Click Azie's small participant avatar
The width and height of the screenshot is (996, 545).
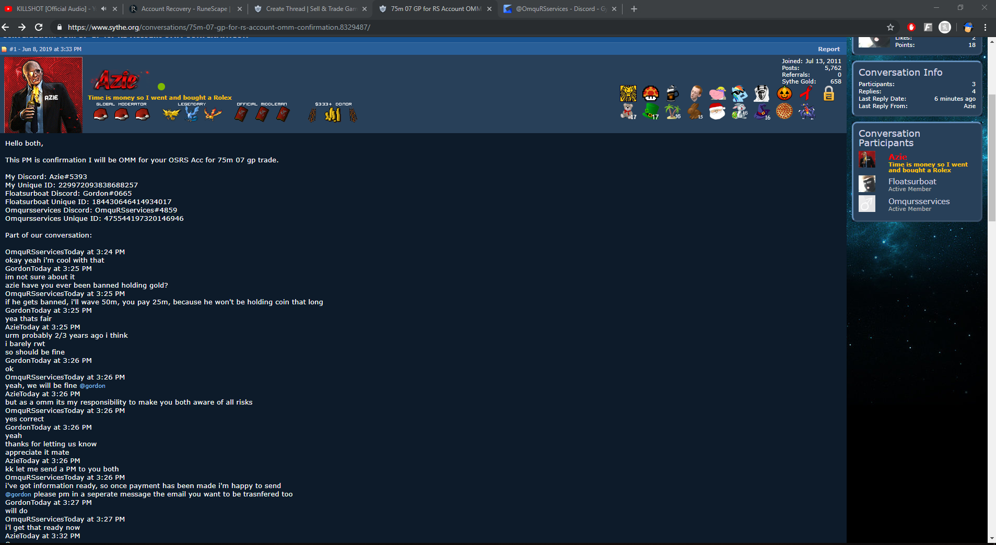tap(867, 160)
